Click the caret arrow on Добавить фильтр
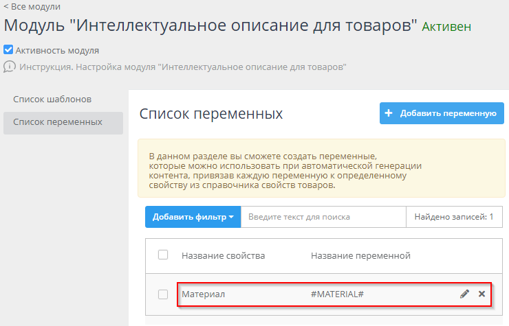Image resolution: width=509 pixels, height=326 pixels. [x=231, y=218]
